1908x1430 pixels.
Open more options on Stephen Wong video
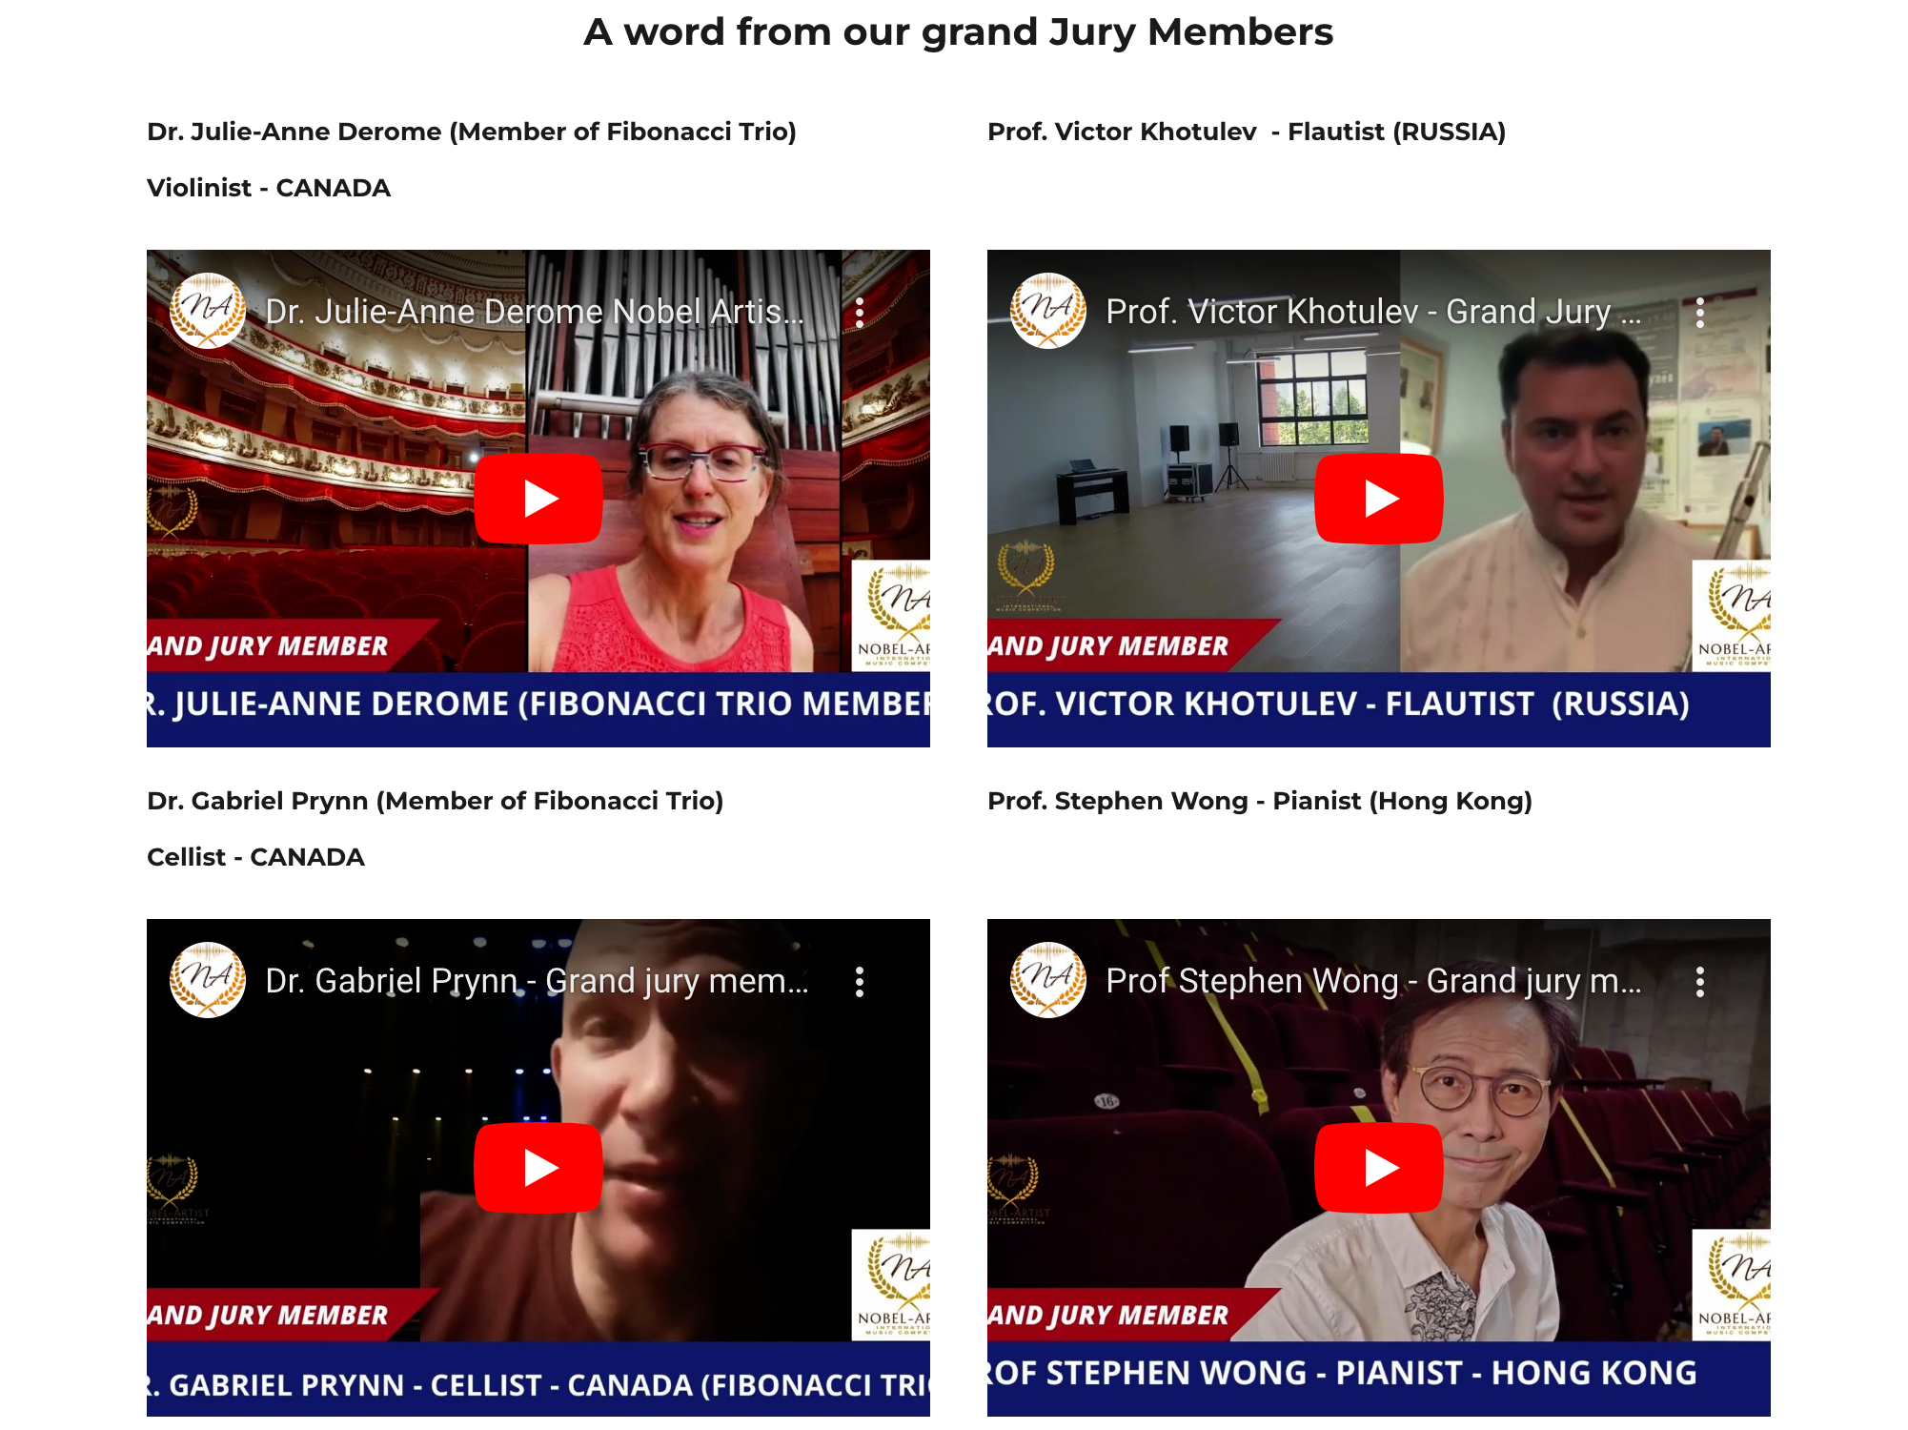coord(1700,982)
